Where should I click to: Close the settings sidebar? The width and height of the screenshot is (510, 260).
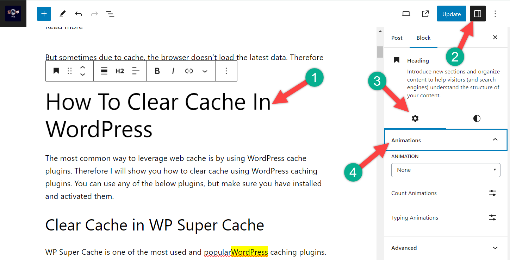tap(495, 37)
